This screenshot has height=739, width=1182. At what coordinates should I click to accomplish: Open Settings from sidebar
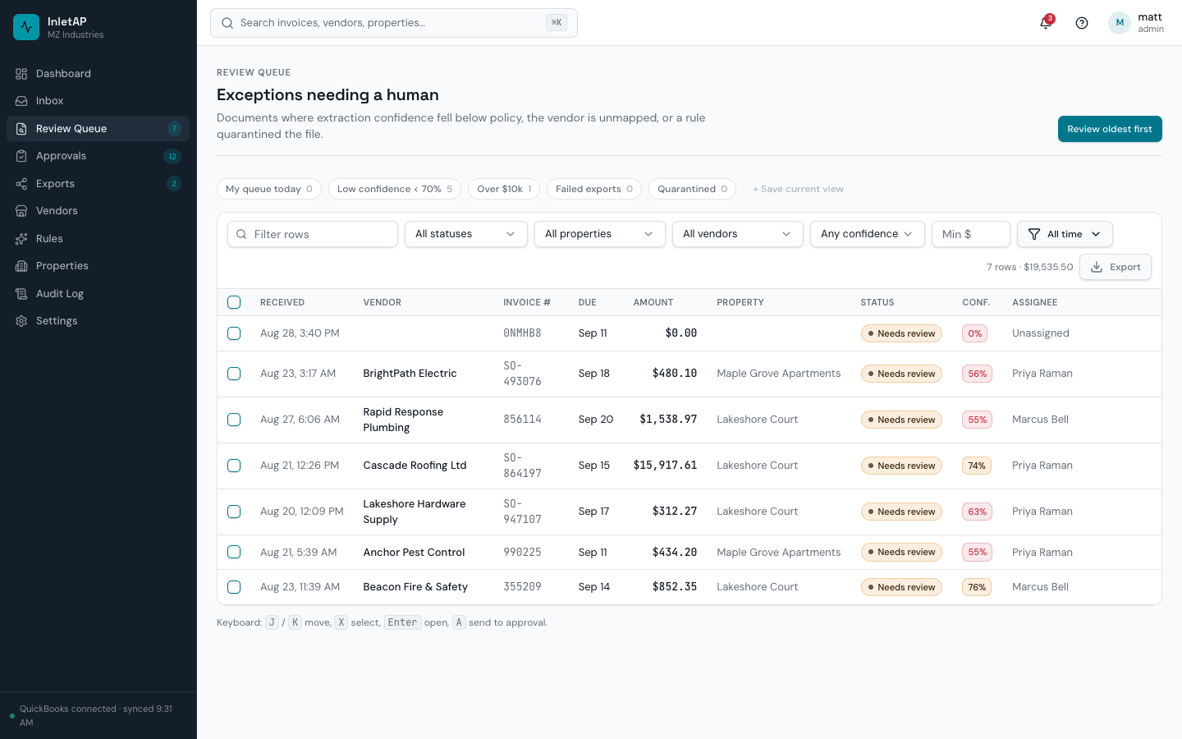[98, 321]
